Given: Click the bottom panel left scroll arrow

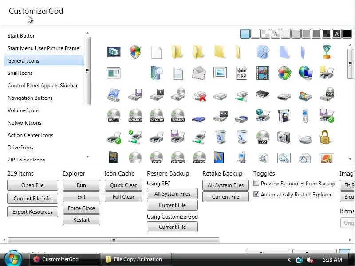Looking at the screenshot, I should pyautogui.click(x=4, y=240).
